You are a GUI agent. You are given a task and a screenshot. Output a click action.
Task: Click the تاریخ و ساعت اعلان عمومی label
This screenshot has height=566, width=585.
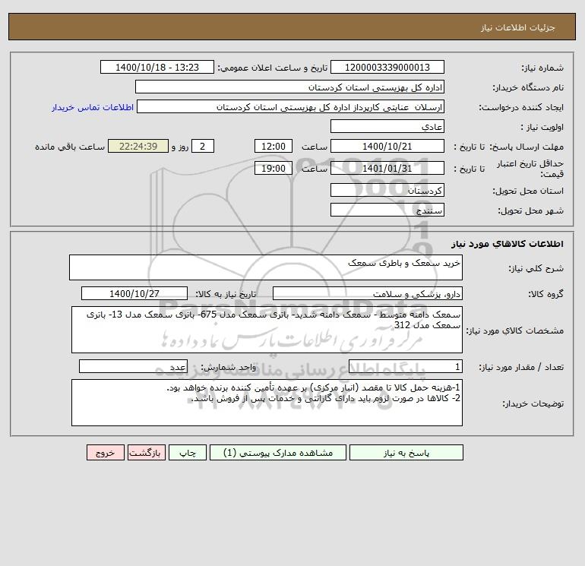coord(272,68)
